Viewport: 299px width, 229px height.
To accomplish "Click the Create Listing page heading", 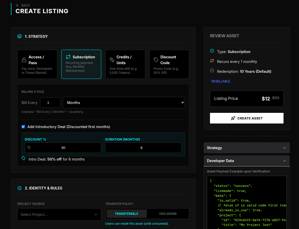I will tap(42, 11).
